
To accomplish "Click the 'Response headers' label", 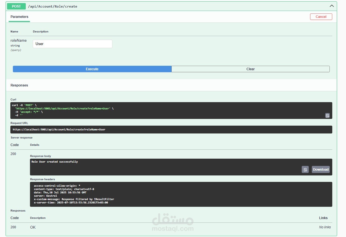I will [43, 179].
